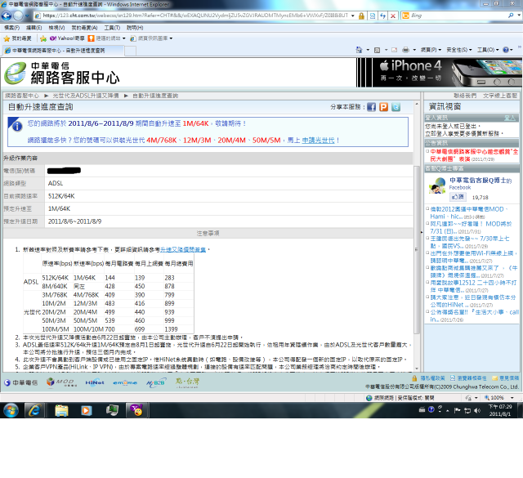Click the Q博士 cartoon avatar thumbnail

click(x=437, y=185)
